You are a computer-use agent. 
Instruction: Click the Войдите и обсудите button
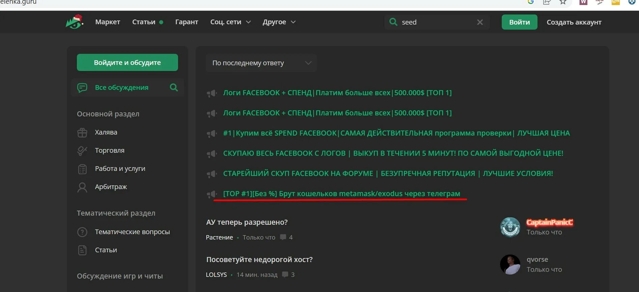(x=127, y=63)
